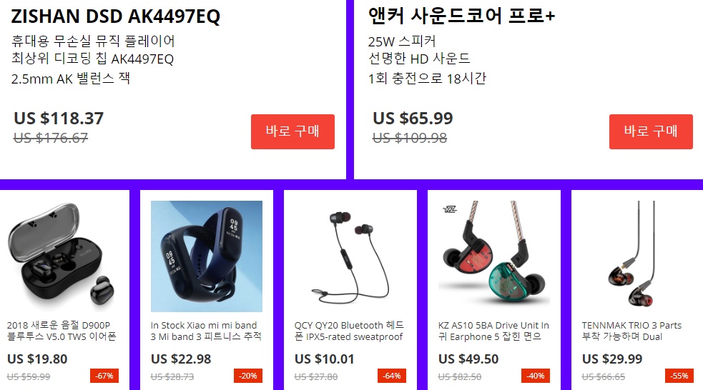Click the -55% discount badge
The width and height of the screenshot is (703, 390).
(x=679, y=376)
